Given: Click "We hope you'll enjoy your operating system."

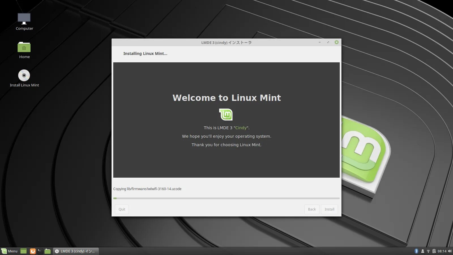Looking at the screenshot, I should click(x=226, y=136).
